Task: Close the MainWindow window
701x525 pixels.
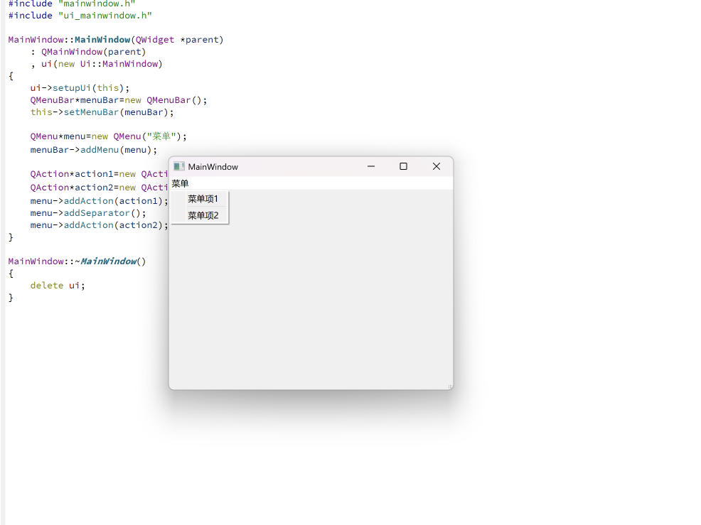Action: (437, 166)
